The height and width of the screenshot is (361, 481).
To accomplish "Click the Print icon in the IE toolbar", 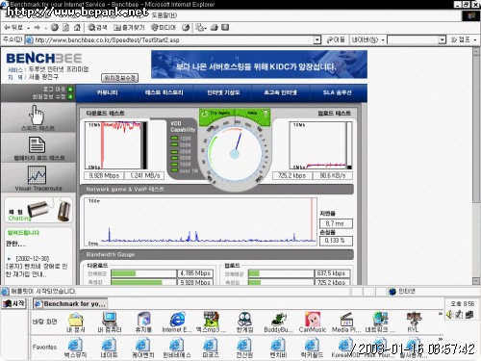I will (215, 28).
